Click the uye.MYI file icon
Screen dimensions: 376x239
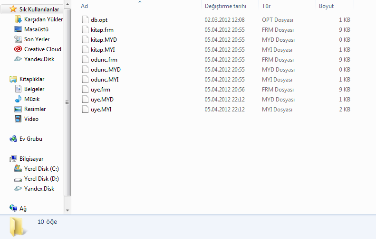point(85,110)
